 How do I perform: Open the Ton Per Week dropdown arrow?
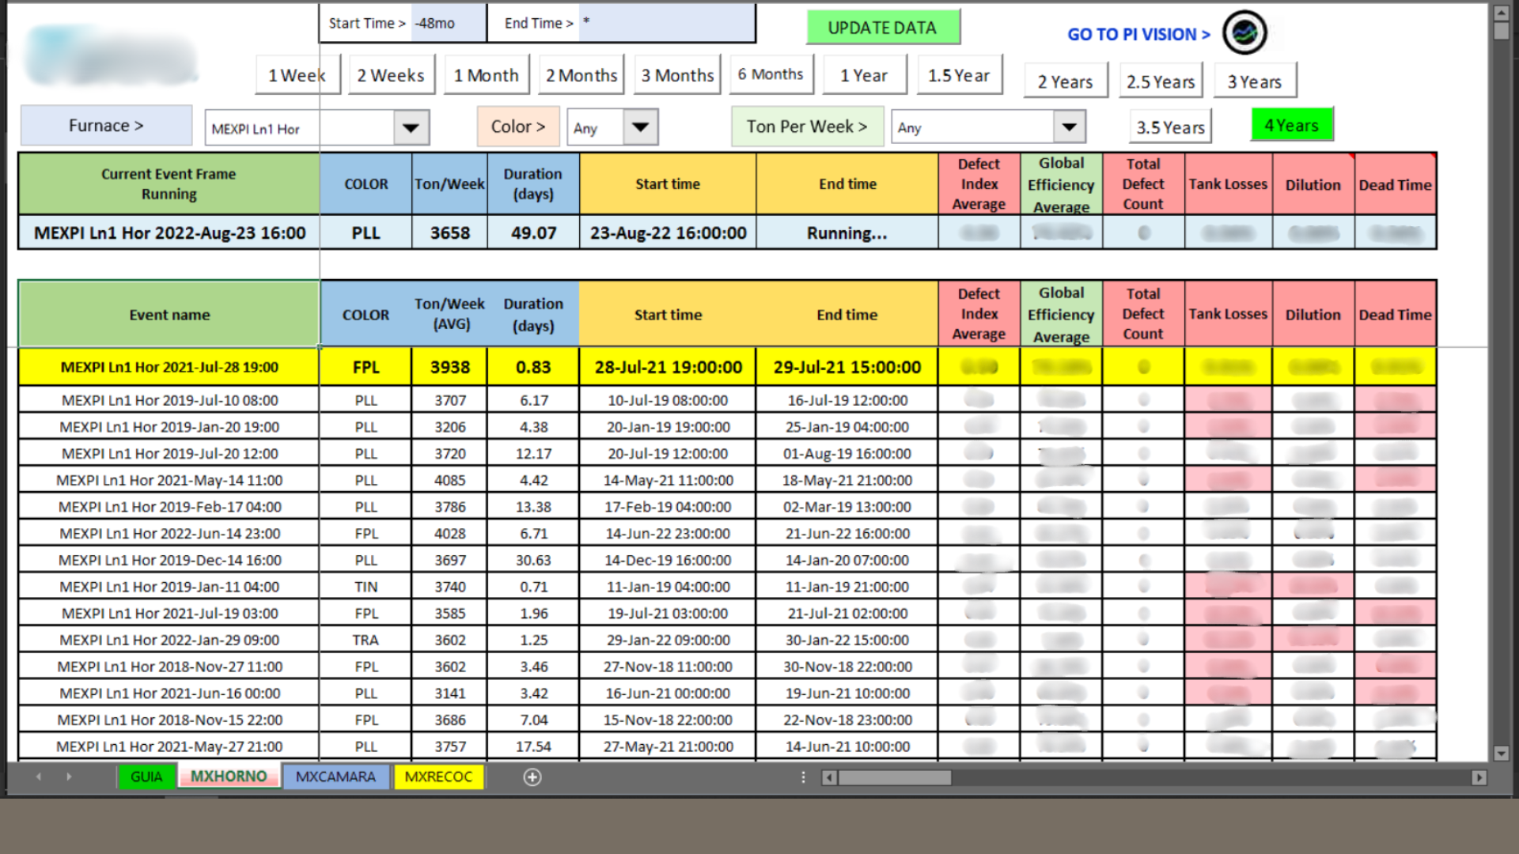[1069, 127]
